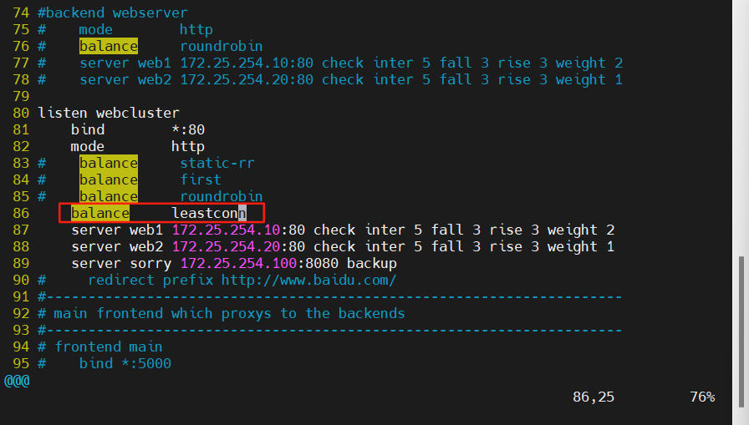The height and width of the screenshot is (425, 749).
Task: Click '*:80' value on line 81
Action: click(188, 129)
